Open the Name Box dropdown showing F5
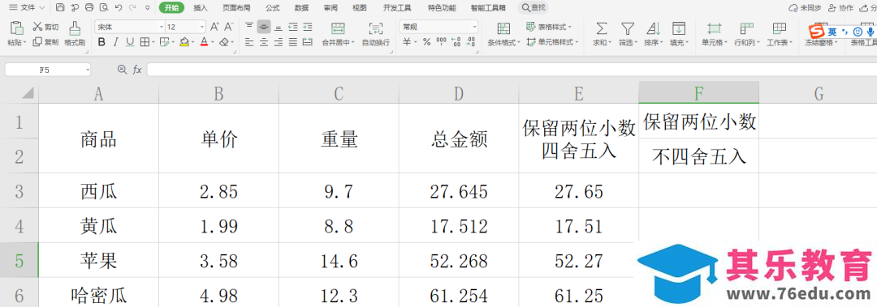The width and height of the screenshot is (877, 307). point(88,70)
